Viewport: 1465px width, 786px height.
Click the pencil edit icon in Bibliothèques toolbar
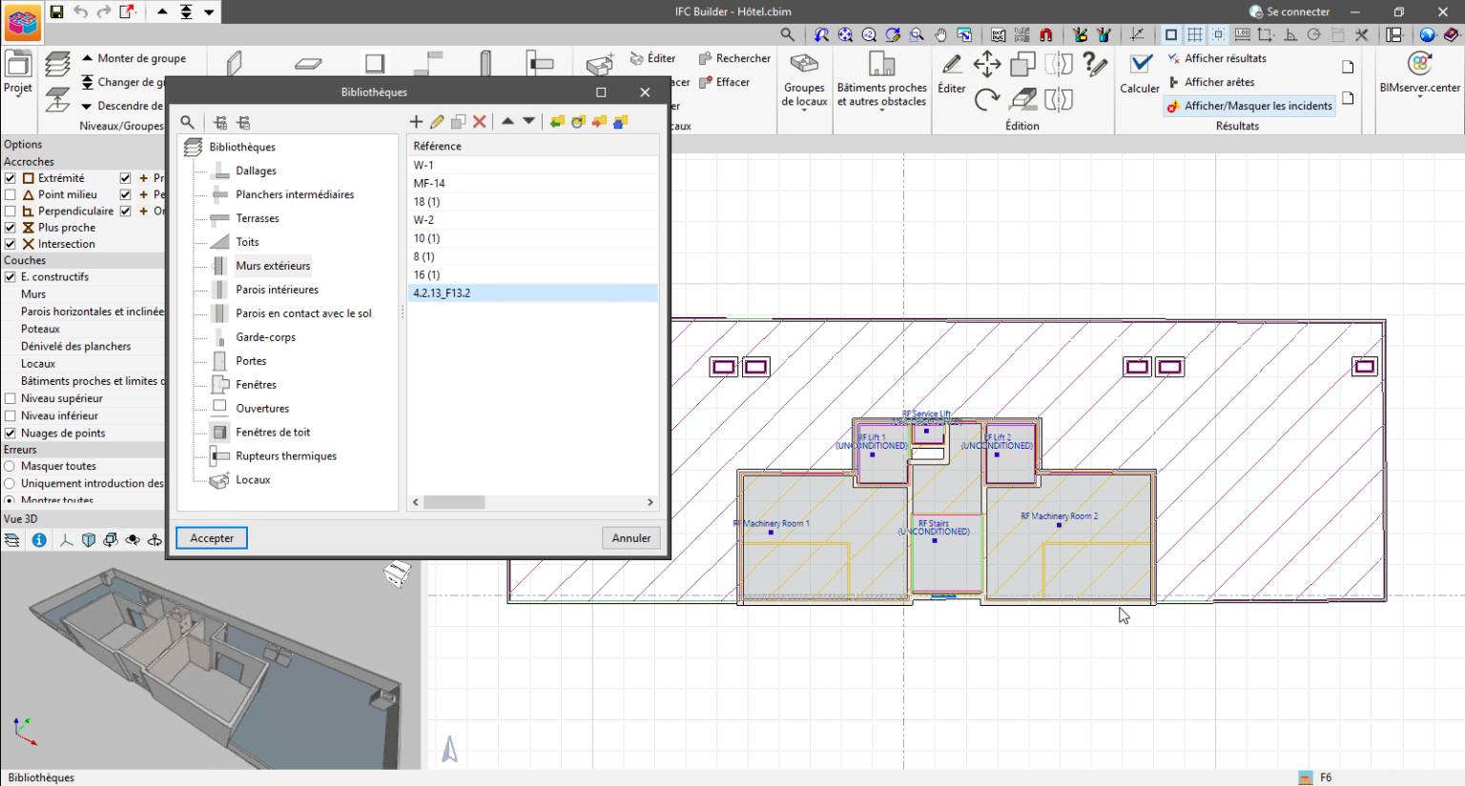point(437,122)
